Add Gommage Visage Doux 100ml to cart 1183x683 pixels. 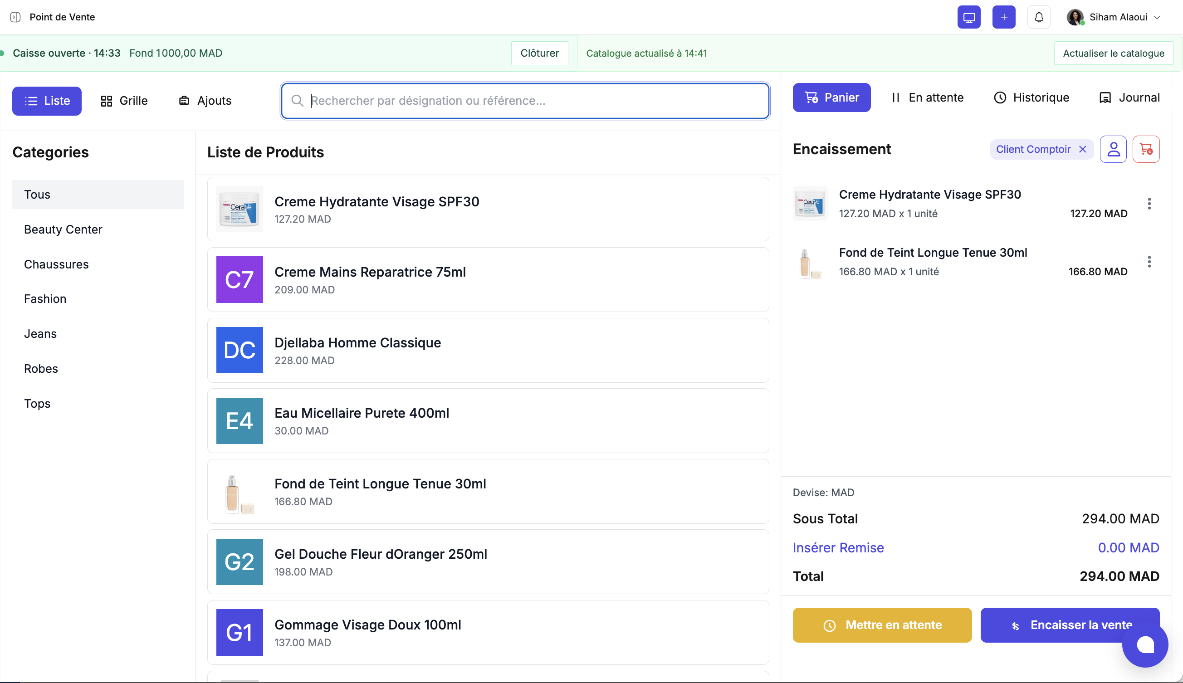[488, 632]
